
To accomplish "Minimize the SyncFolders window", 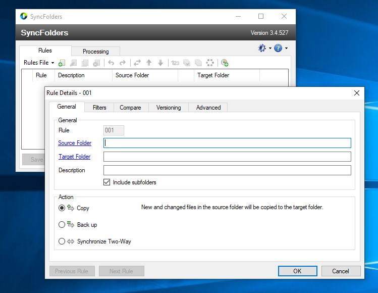I will (x=238, y=16).
